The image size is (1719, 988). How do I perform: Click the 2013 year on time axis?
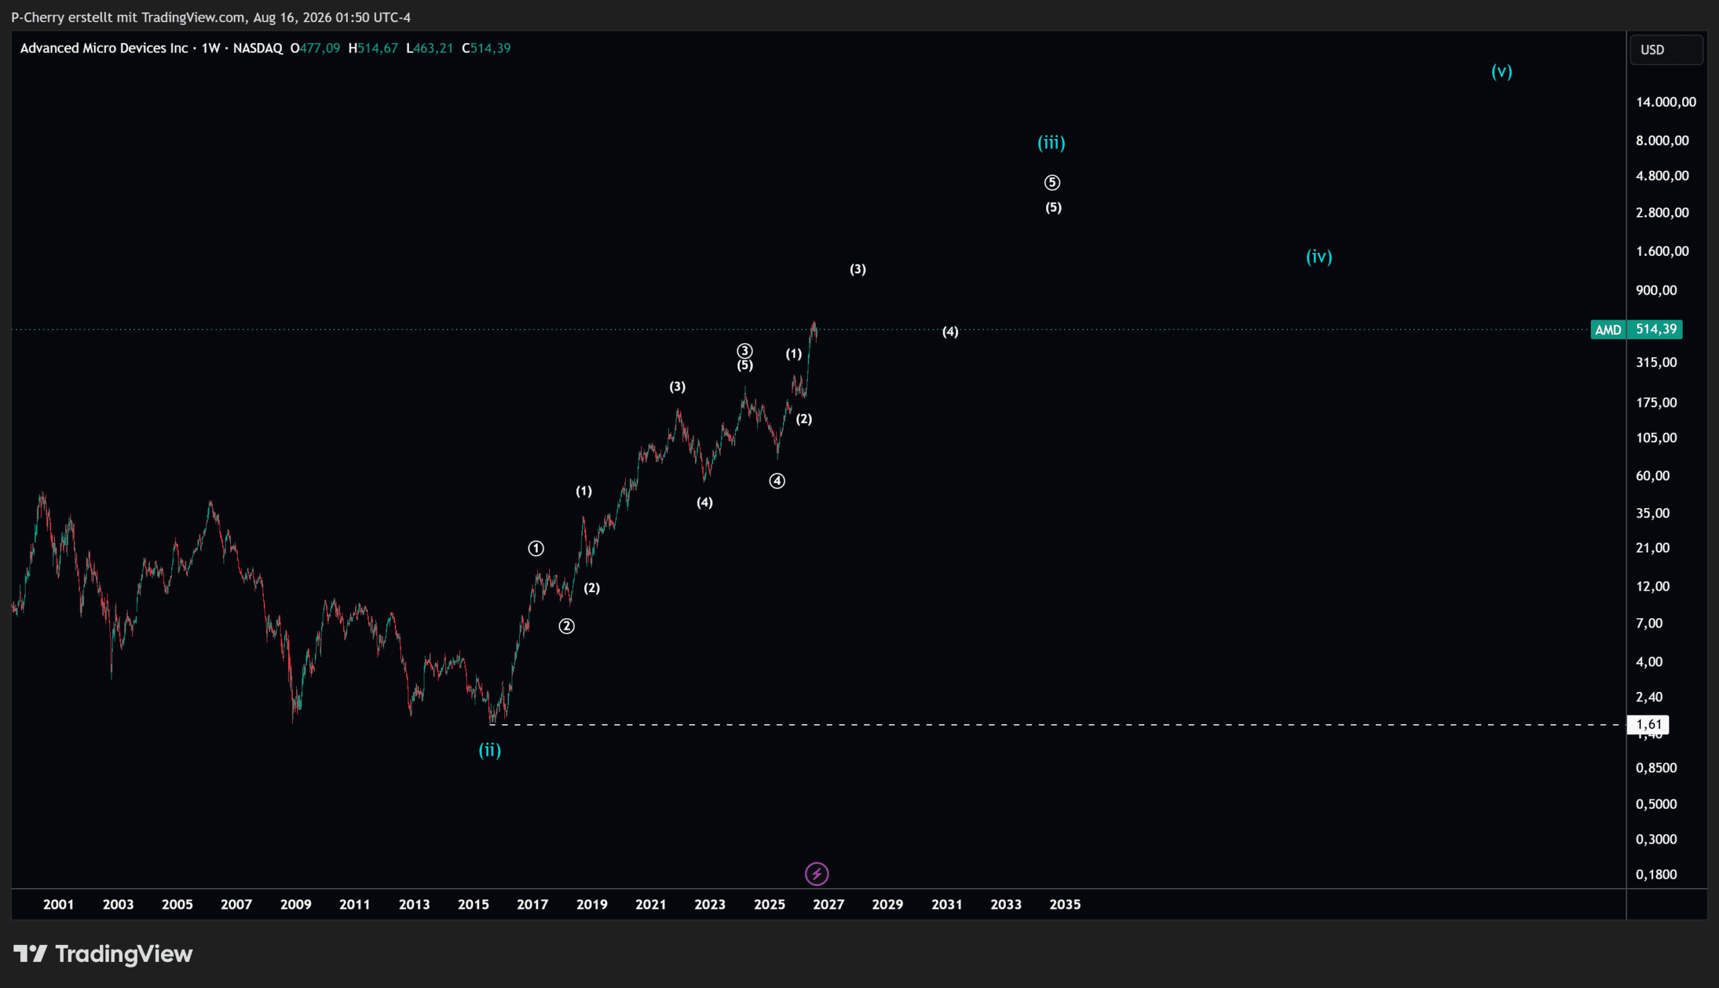414,905
